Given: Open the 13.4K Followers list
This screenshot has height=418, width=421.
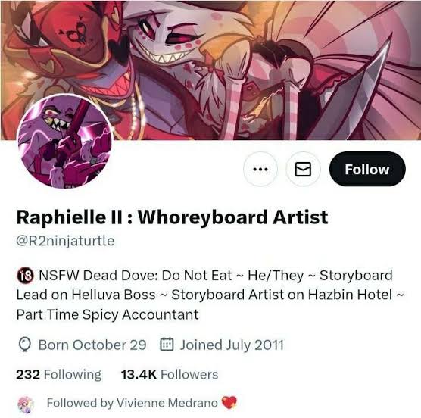Looking at the screenshot, I should coord(170,374).
